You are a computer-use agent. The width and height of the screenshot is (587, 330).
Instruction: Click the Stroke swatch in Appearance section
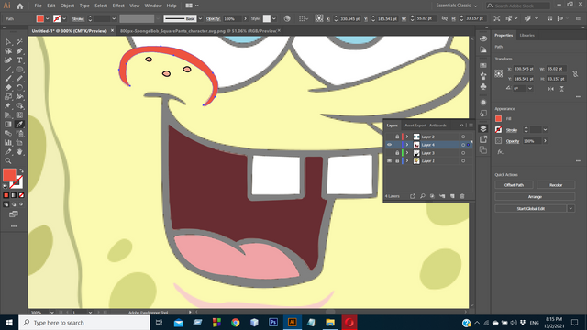pos(498,130)
